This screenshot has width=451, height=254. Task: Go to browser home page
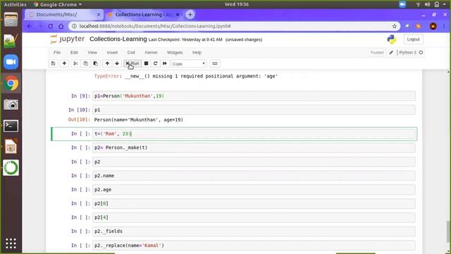(x=61, y=26)
